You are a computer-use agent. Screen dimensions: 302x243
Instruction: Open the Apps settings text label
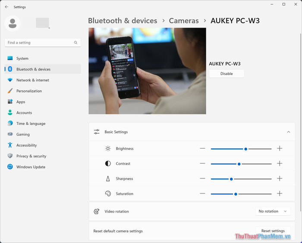(21, 102)
